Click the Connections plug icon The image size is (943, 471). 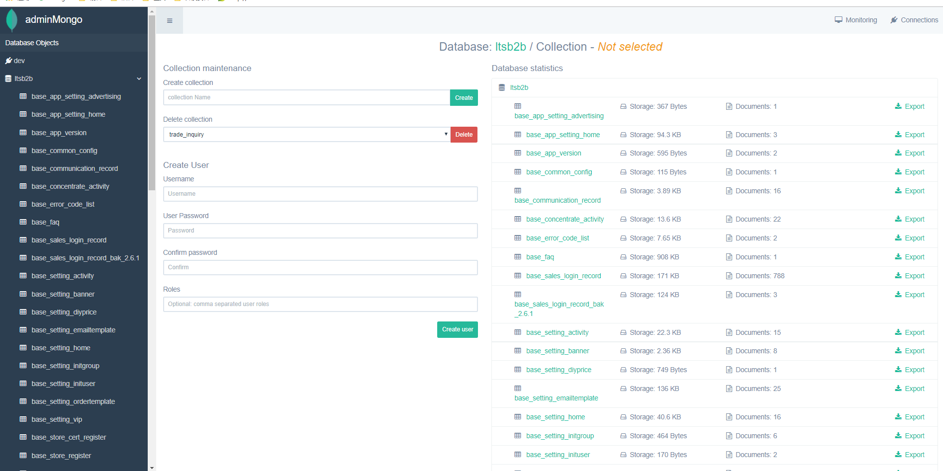pos(893,19)
